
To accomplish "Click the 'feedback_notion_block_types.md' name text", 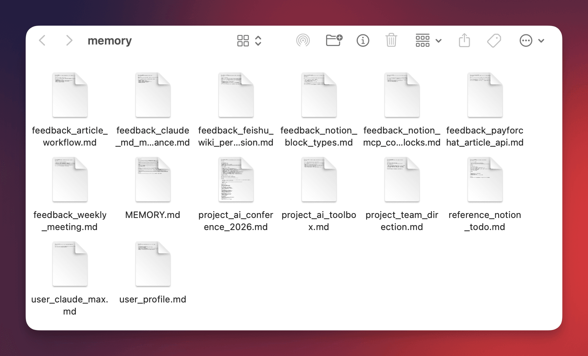I will (319, 137).
